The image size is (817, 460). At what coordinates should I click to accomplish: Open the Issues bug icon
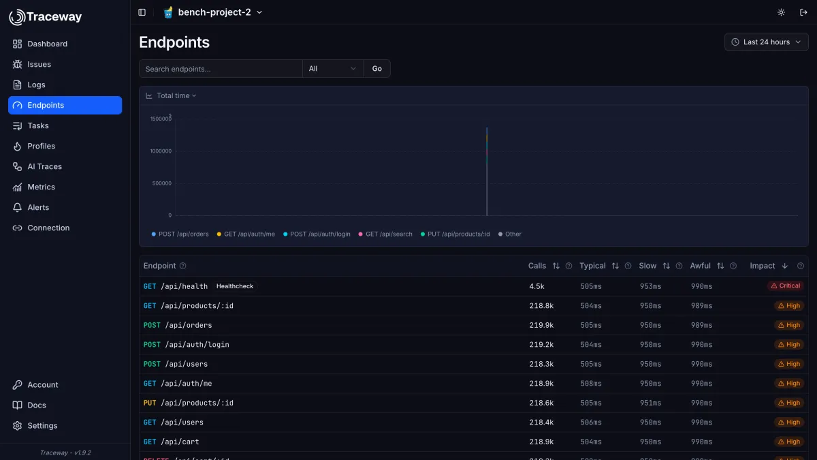coord(17,64)
